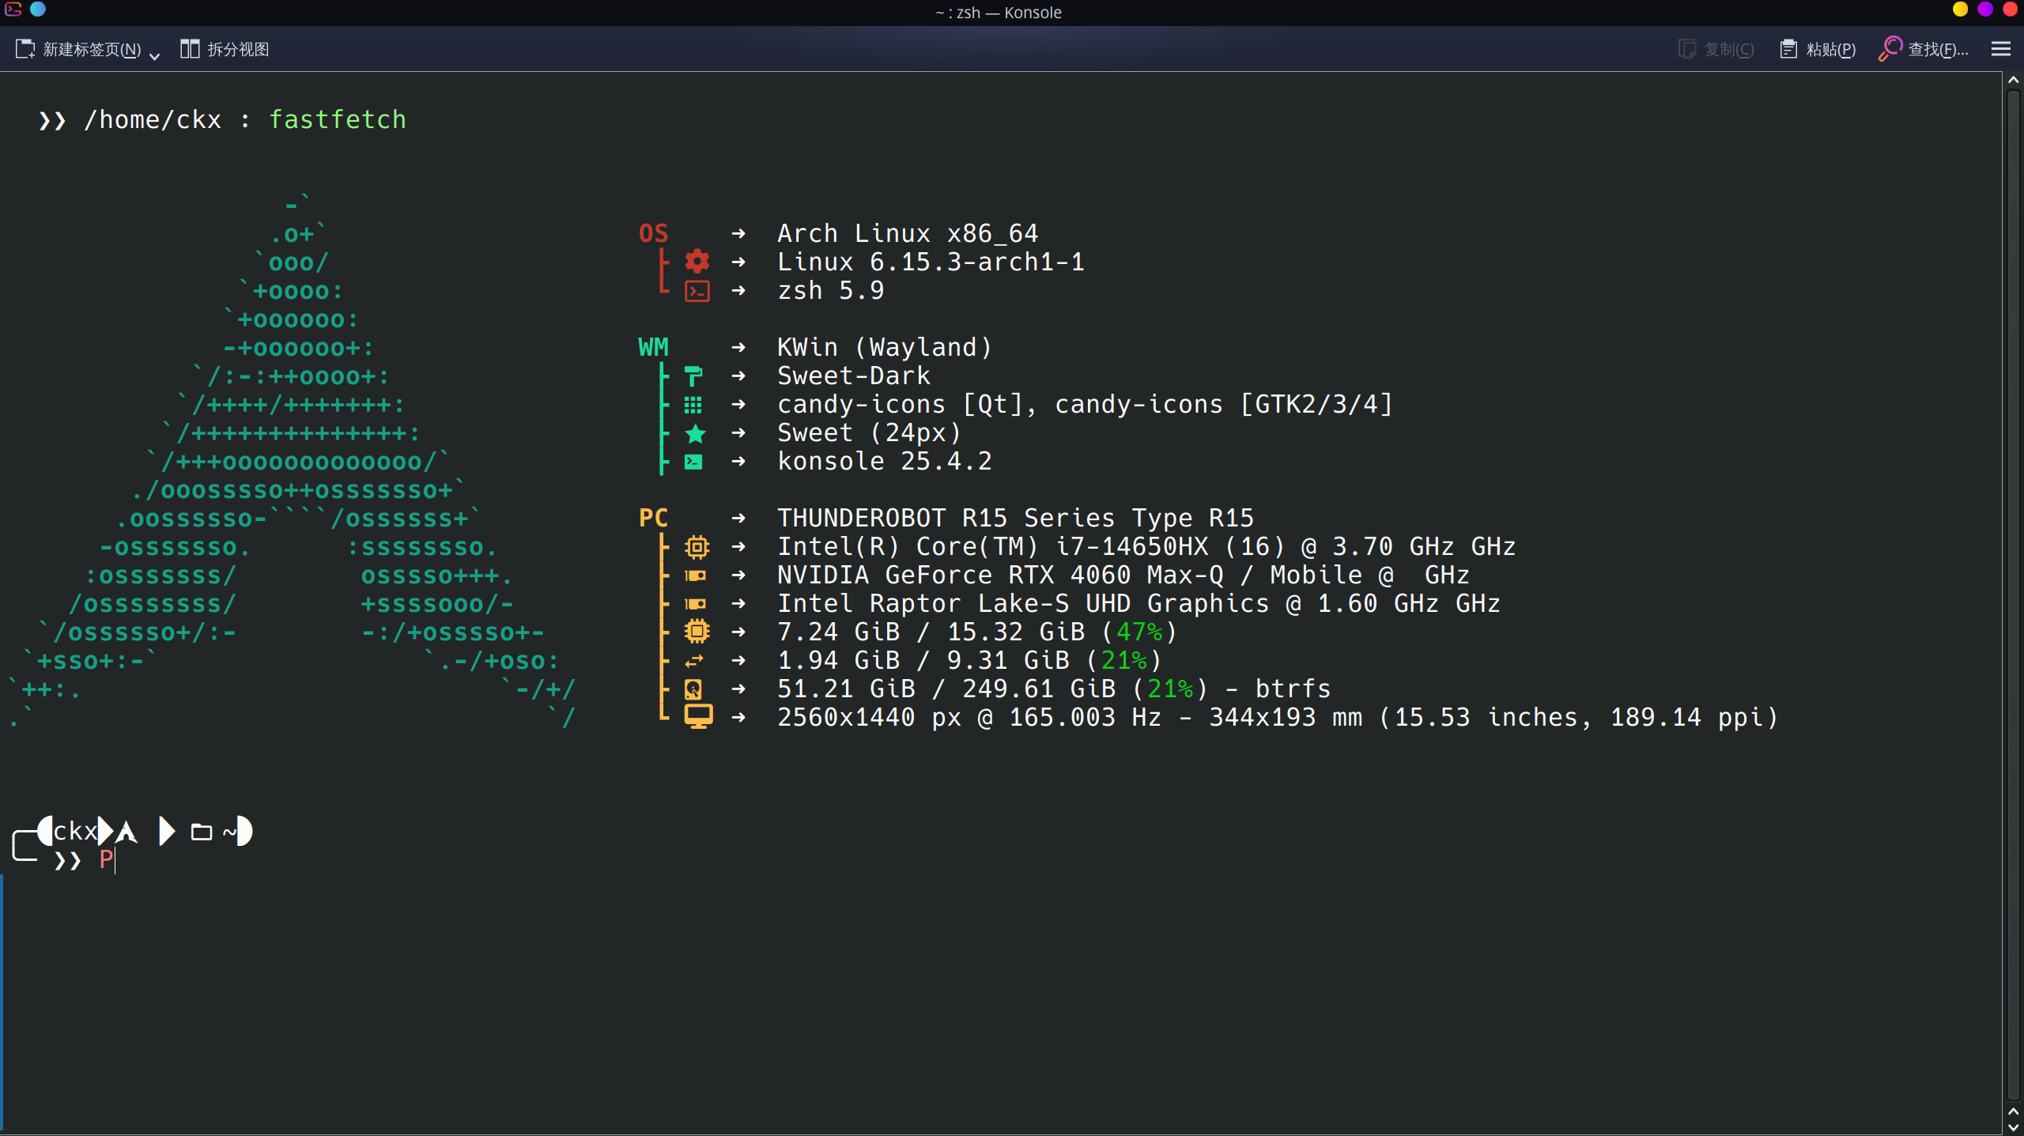
Task: Open the hamburger menu
Action: [2000, 49]
